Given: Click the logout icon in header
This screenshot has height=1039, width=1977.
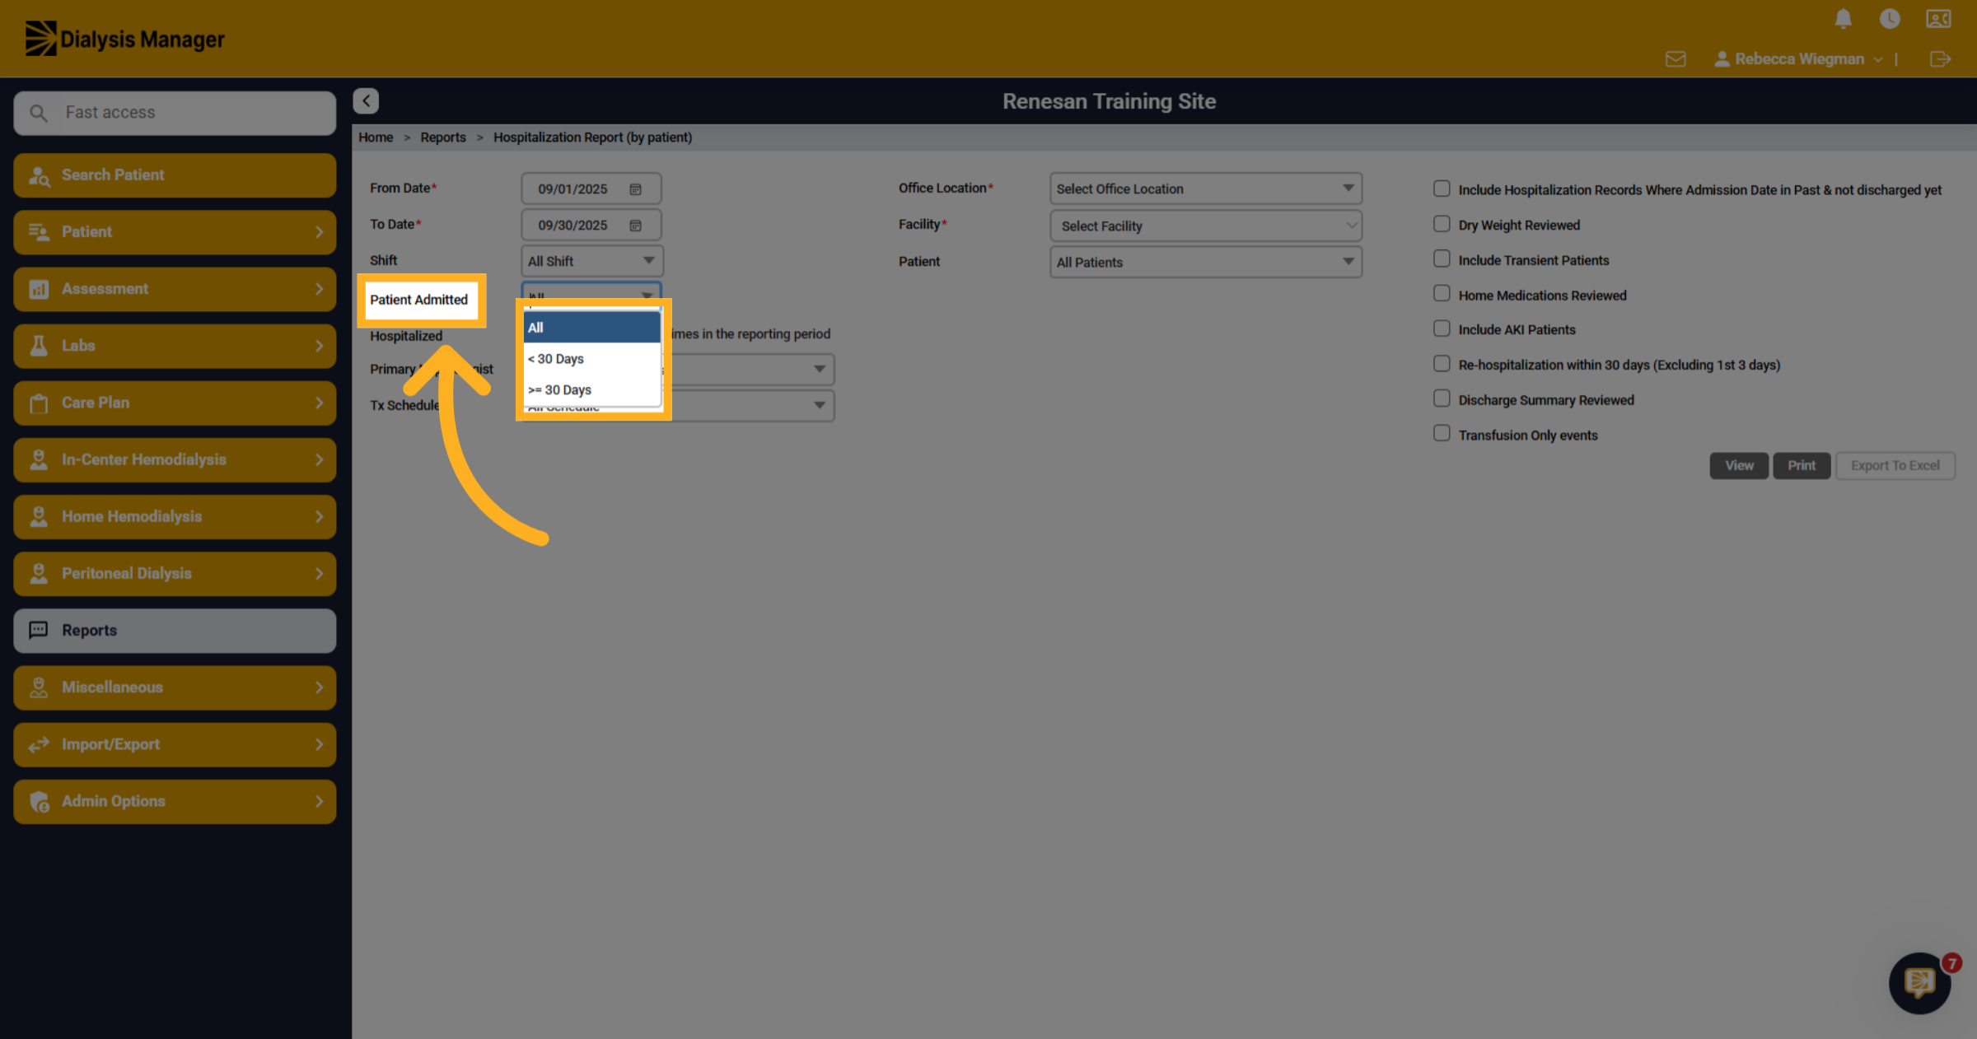Looking at the screenshot, I should [x=1940, y=59].
